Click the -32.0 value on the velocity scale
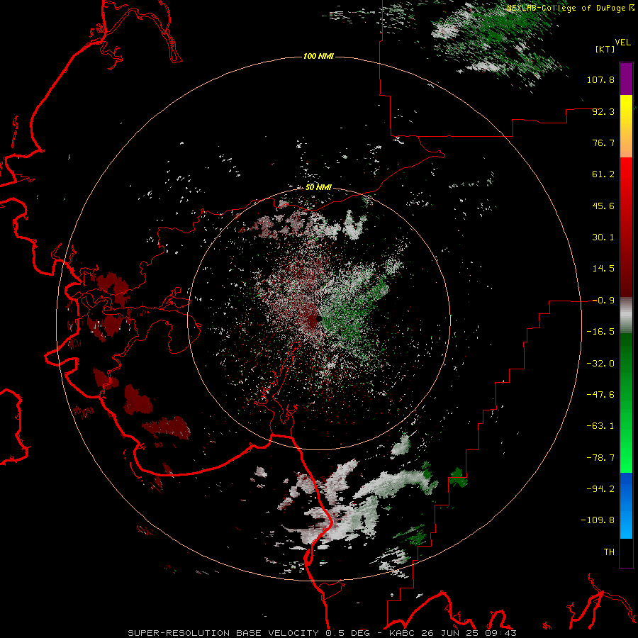The width and height of the screenshot is (638, 638). tap(600, 364)
